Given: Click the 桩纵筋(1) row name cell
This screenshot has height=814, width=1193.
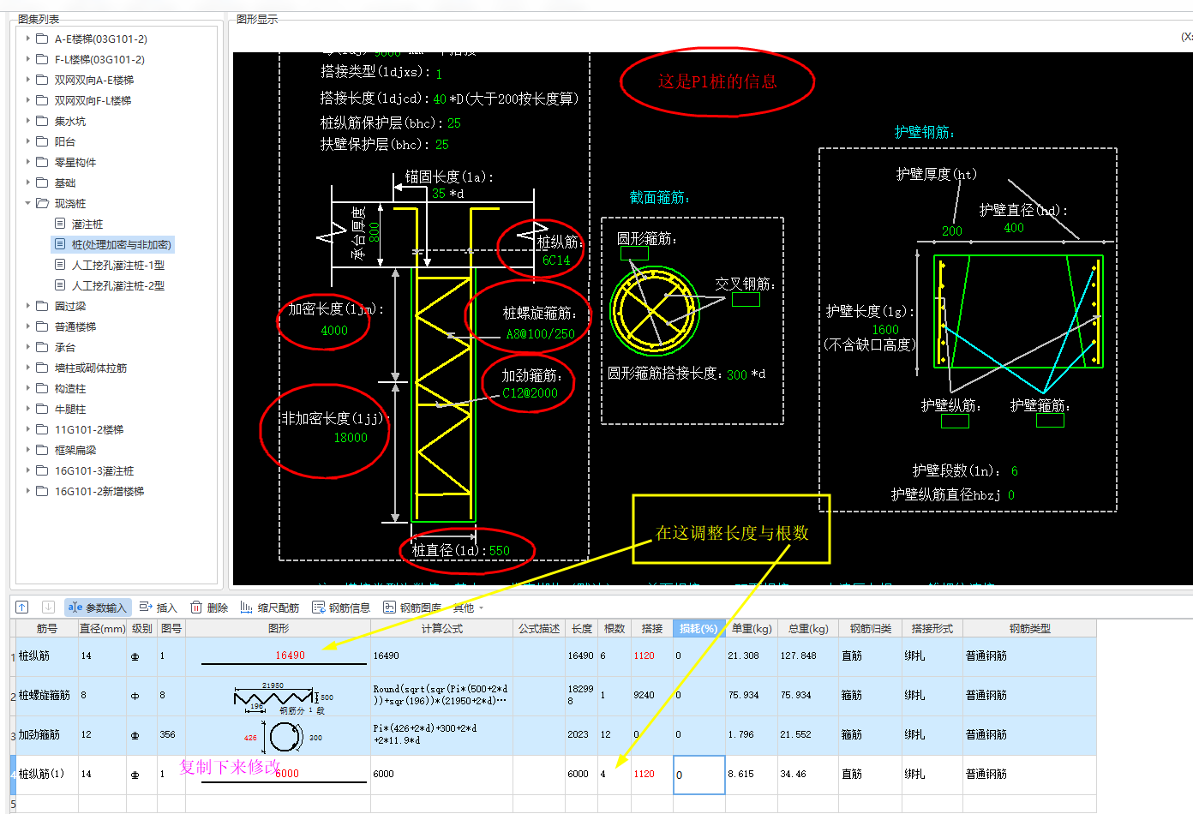Looking at the screenshot, I should (47, 775).
